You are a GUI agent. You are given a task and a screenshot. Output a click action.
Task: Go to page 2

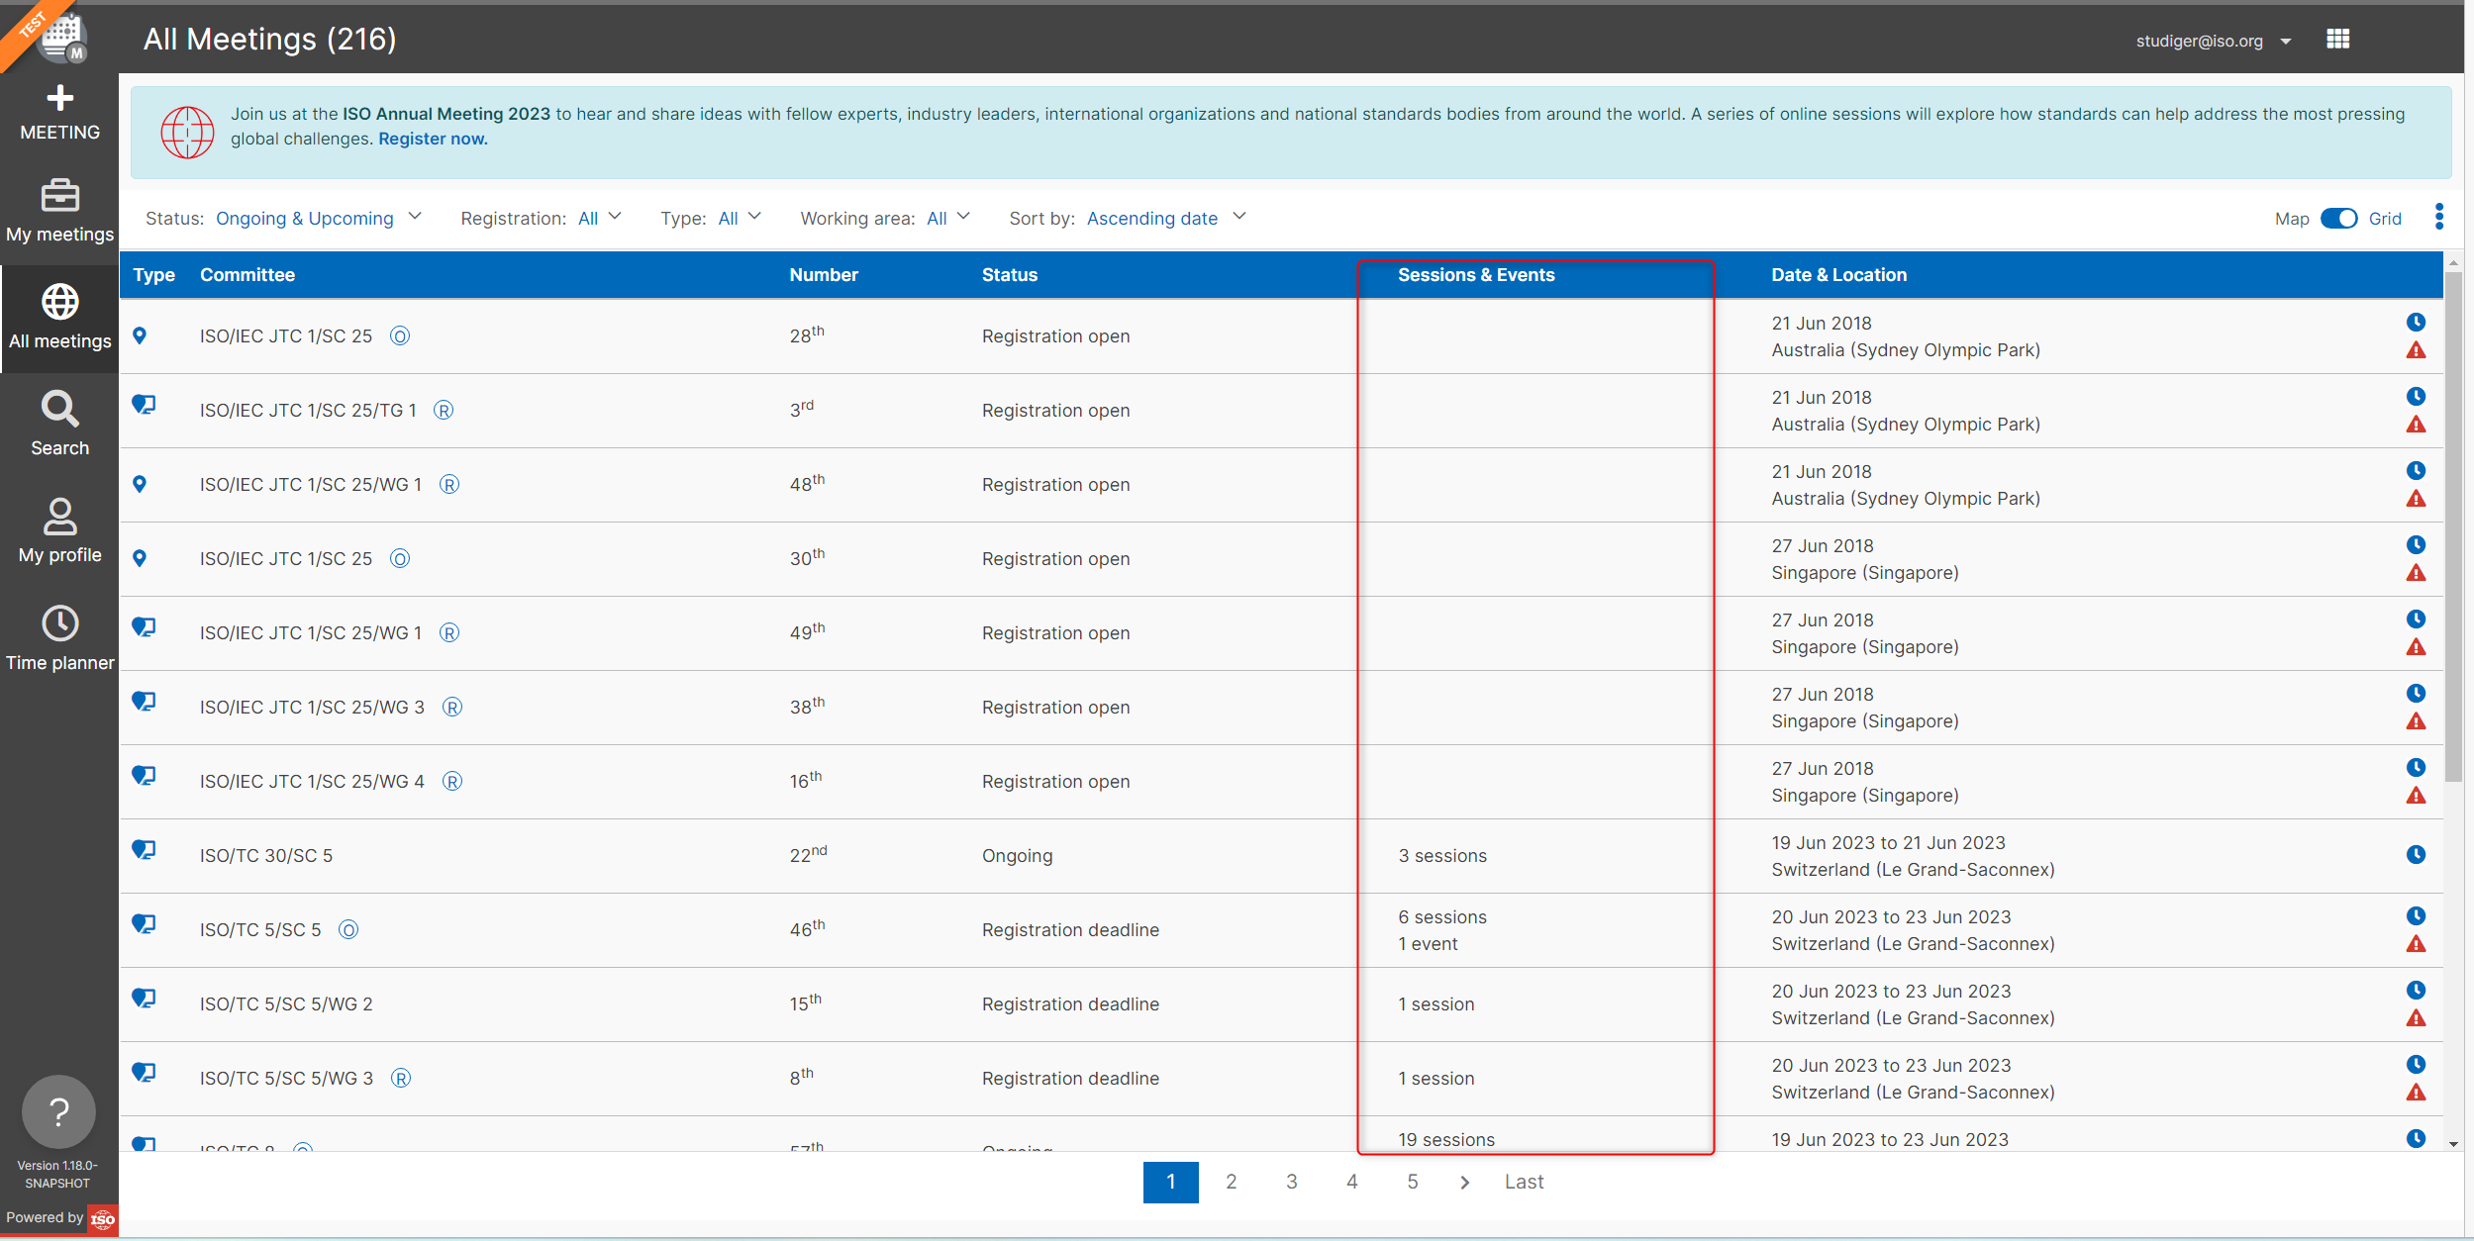1231,1183
